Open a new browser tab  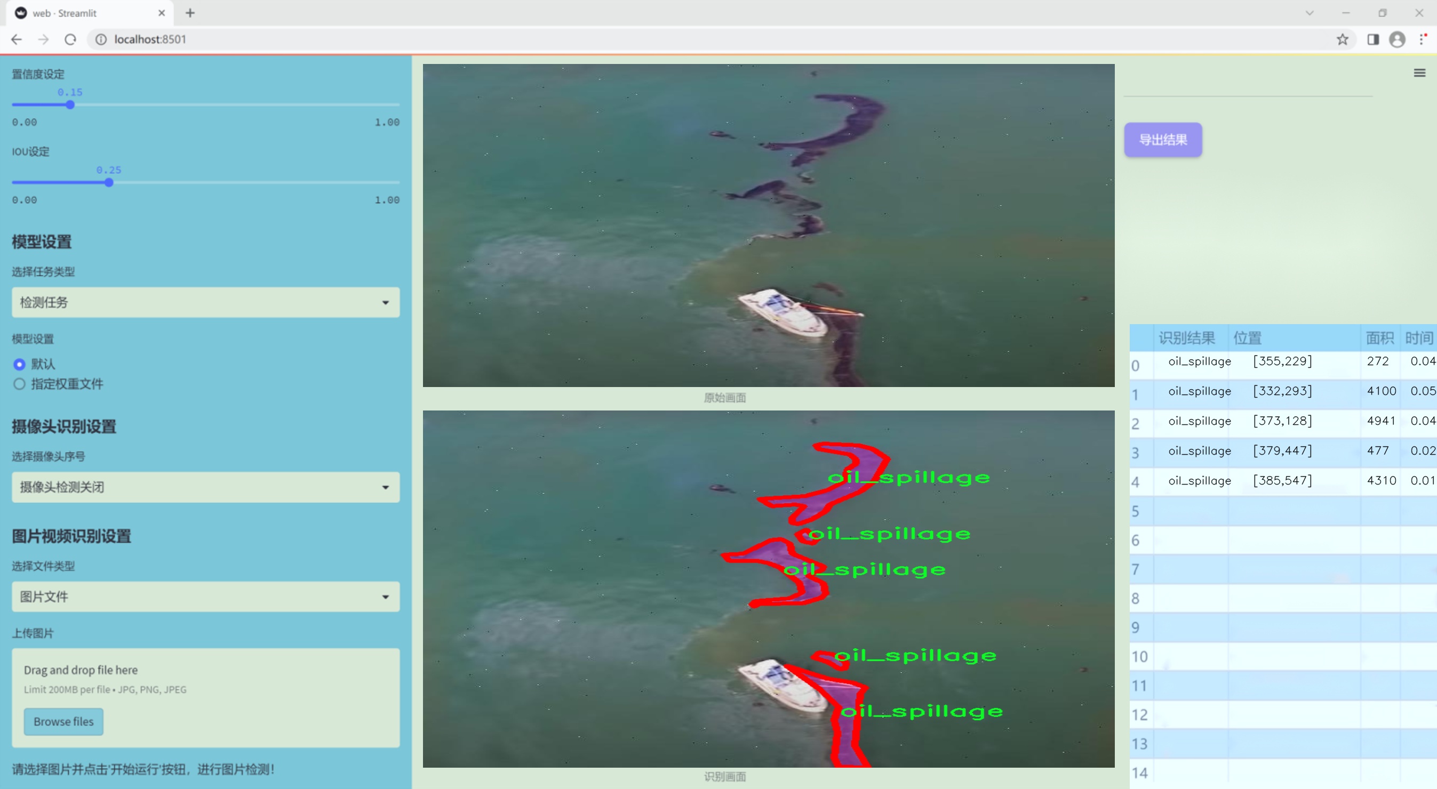pos(190,13)
